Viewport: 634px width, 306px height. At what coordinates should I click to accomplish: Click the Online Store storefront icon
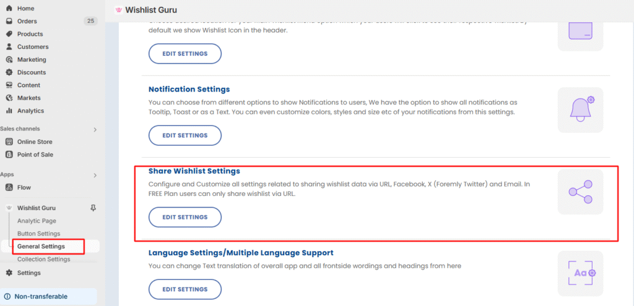pyautogui.click(x=9, y=142)
